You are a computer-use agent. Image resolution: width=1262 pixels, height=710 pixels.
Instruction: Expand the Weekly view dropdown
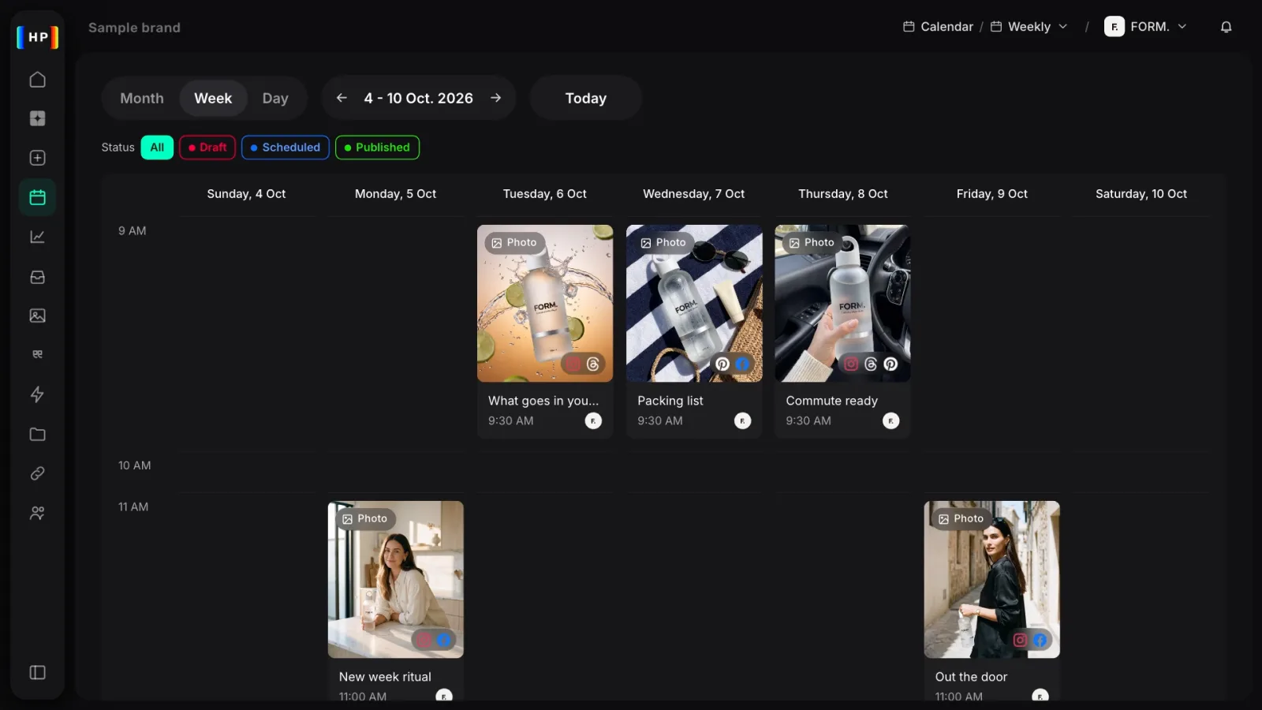pyautogui.click(x=1029, y=27)
